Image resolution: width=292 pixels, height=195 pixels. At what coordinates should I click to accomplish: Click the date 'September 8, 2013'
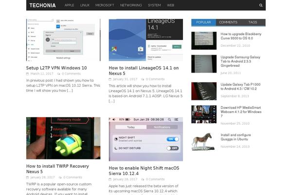click(x=235, y=96)
